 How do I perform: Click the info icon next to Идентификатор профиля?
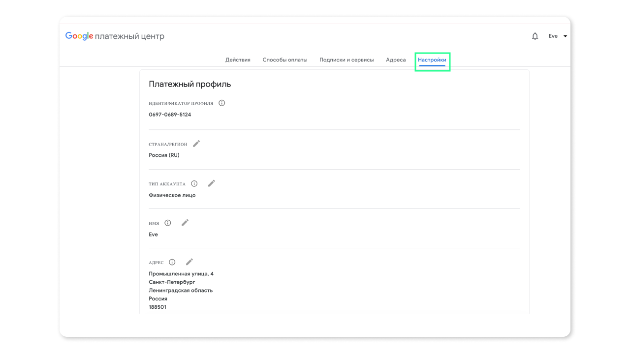(x=221, y=103)
